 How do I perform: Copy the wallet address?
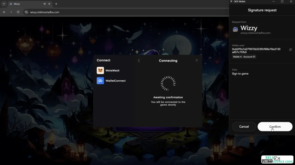tap(290, 50)
